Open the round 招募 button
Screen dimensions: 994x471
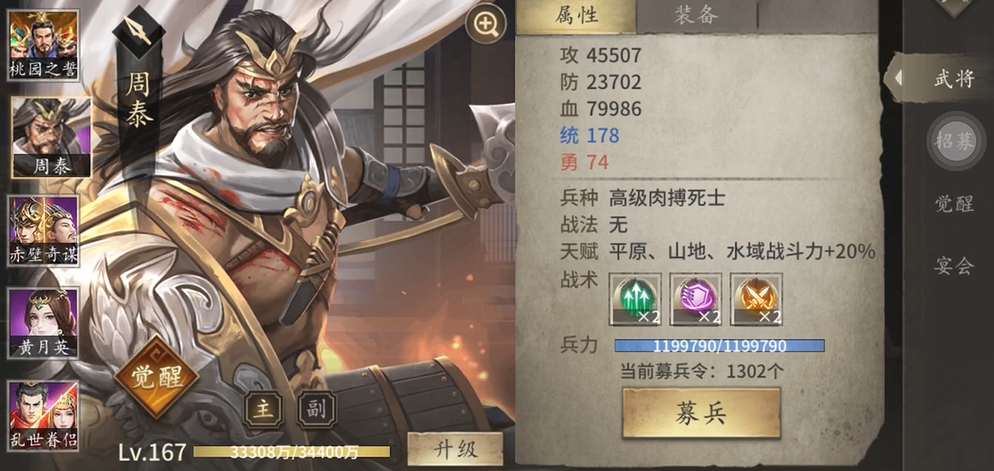click(956, 140)
